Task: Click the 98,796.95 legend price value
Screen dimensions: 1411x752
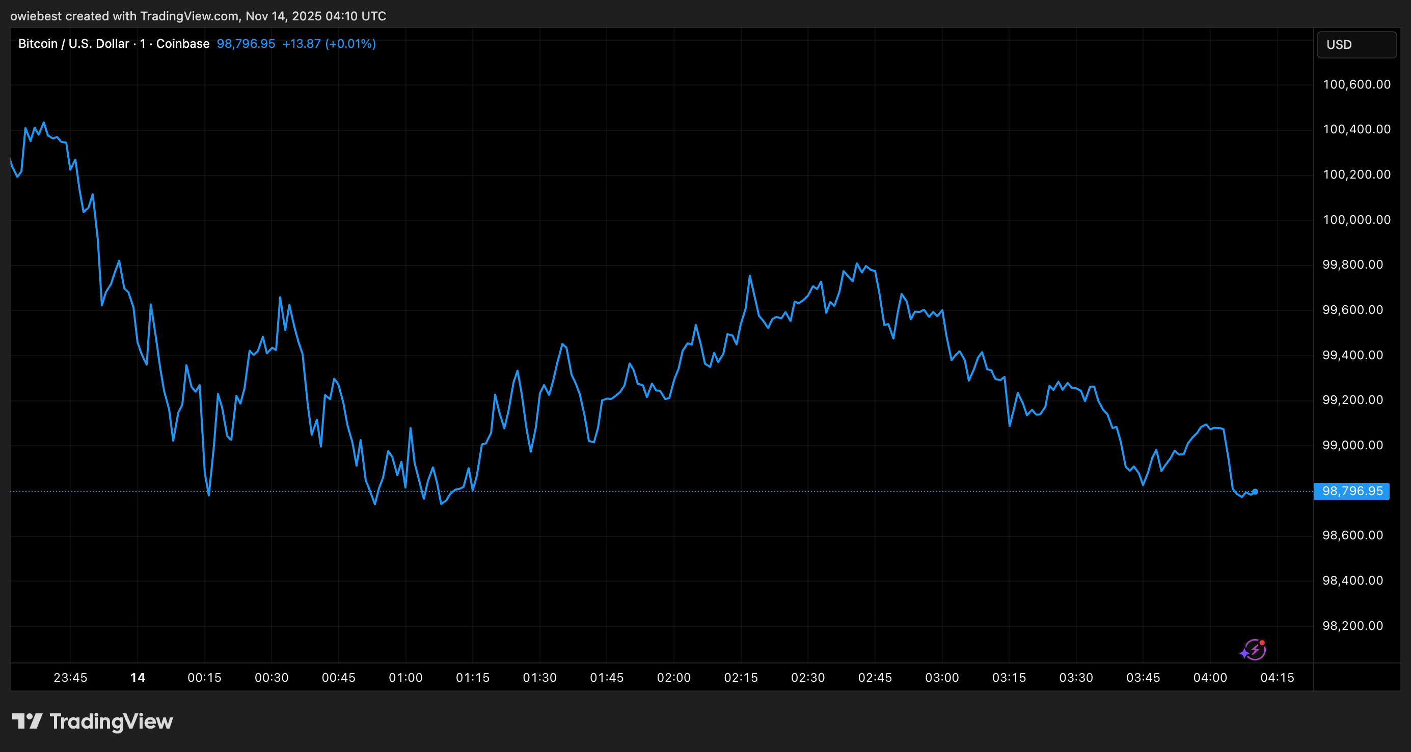Action: [246, 44]
